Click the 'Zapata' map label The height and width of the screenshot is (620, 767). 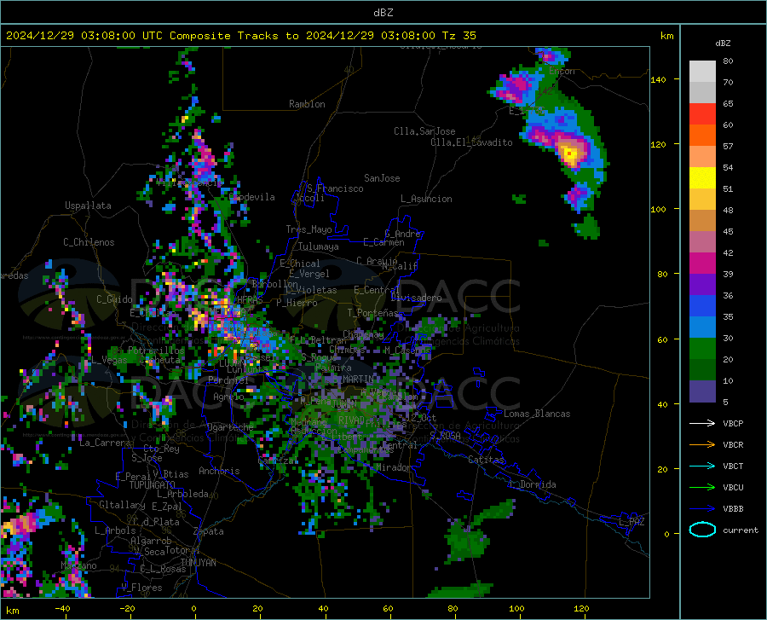pyautogui.click(x=209, y=531)
